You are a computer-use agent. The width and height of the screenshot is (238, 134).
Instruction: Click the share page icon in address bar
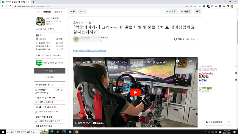[191, 6]
